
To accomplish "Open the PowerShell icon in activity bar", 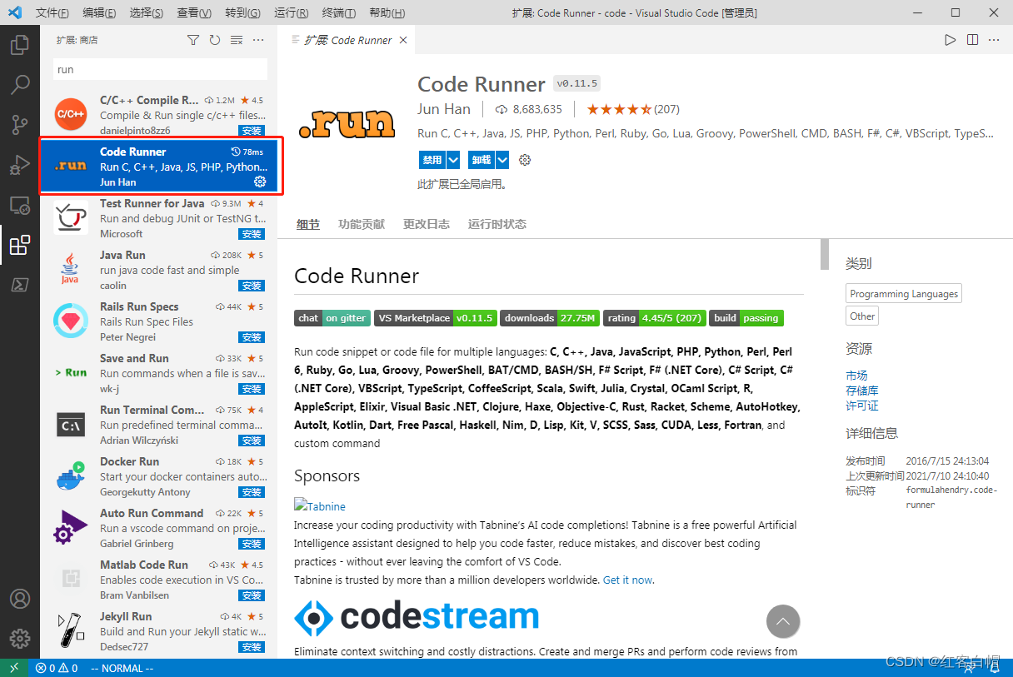I will coord(20,285).
